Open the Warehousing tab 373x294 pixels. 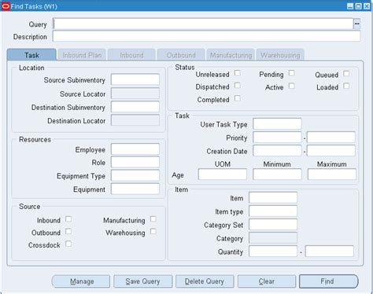coord(280,55)
